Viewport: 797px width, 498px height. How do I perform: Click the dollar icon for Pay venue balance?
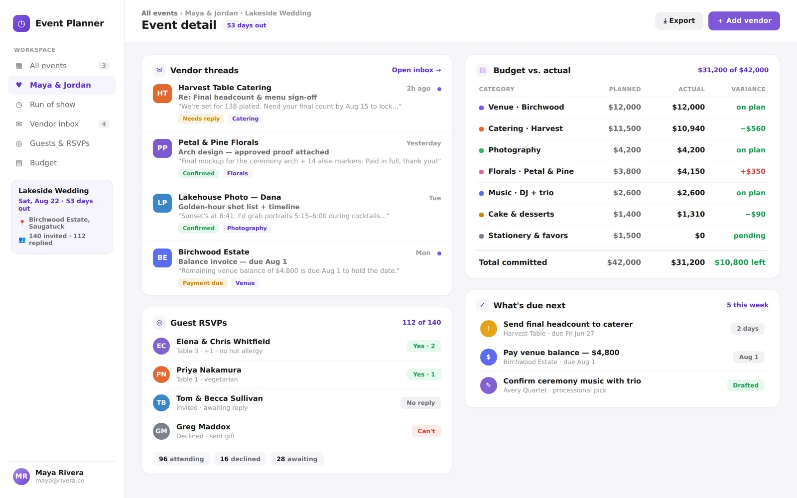[x=488, y=357]
